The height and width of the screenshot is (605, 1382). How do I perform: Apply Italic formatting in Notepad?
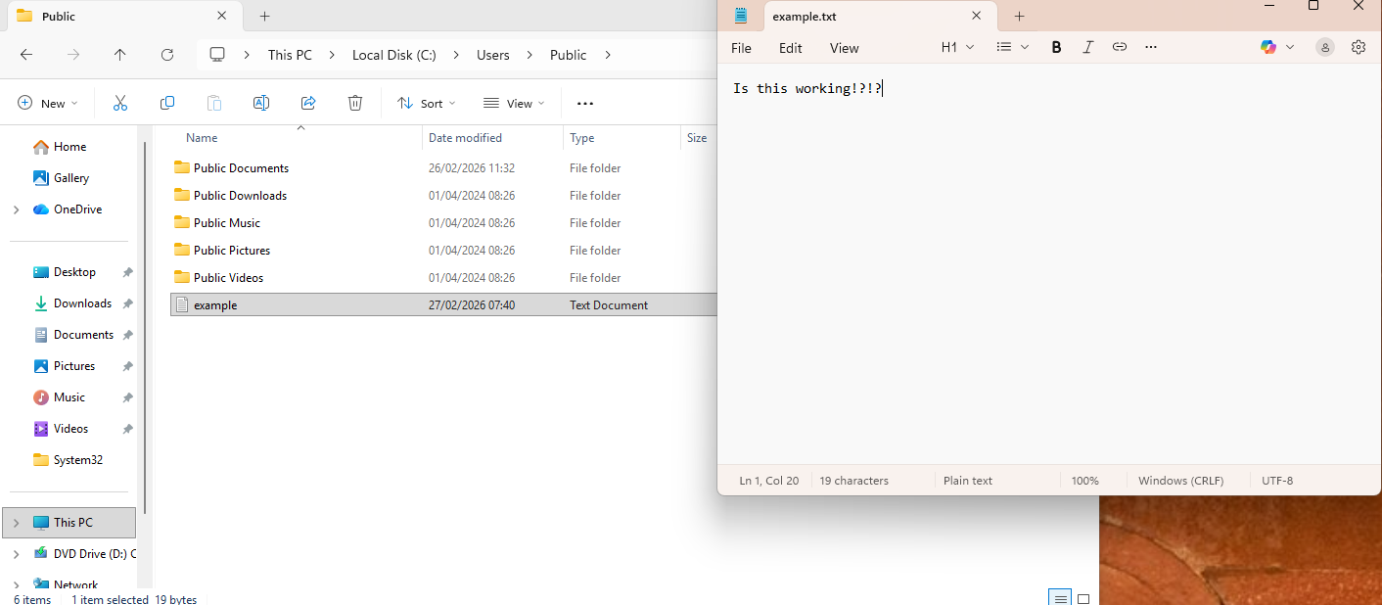pos(1087,47)
